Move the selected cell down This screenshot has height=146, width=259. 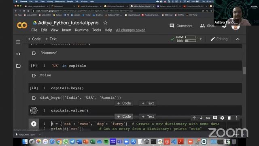[201, 118]
